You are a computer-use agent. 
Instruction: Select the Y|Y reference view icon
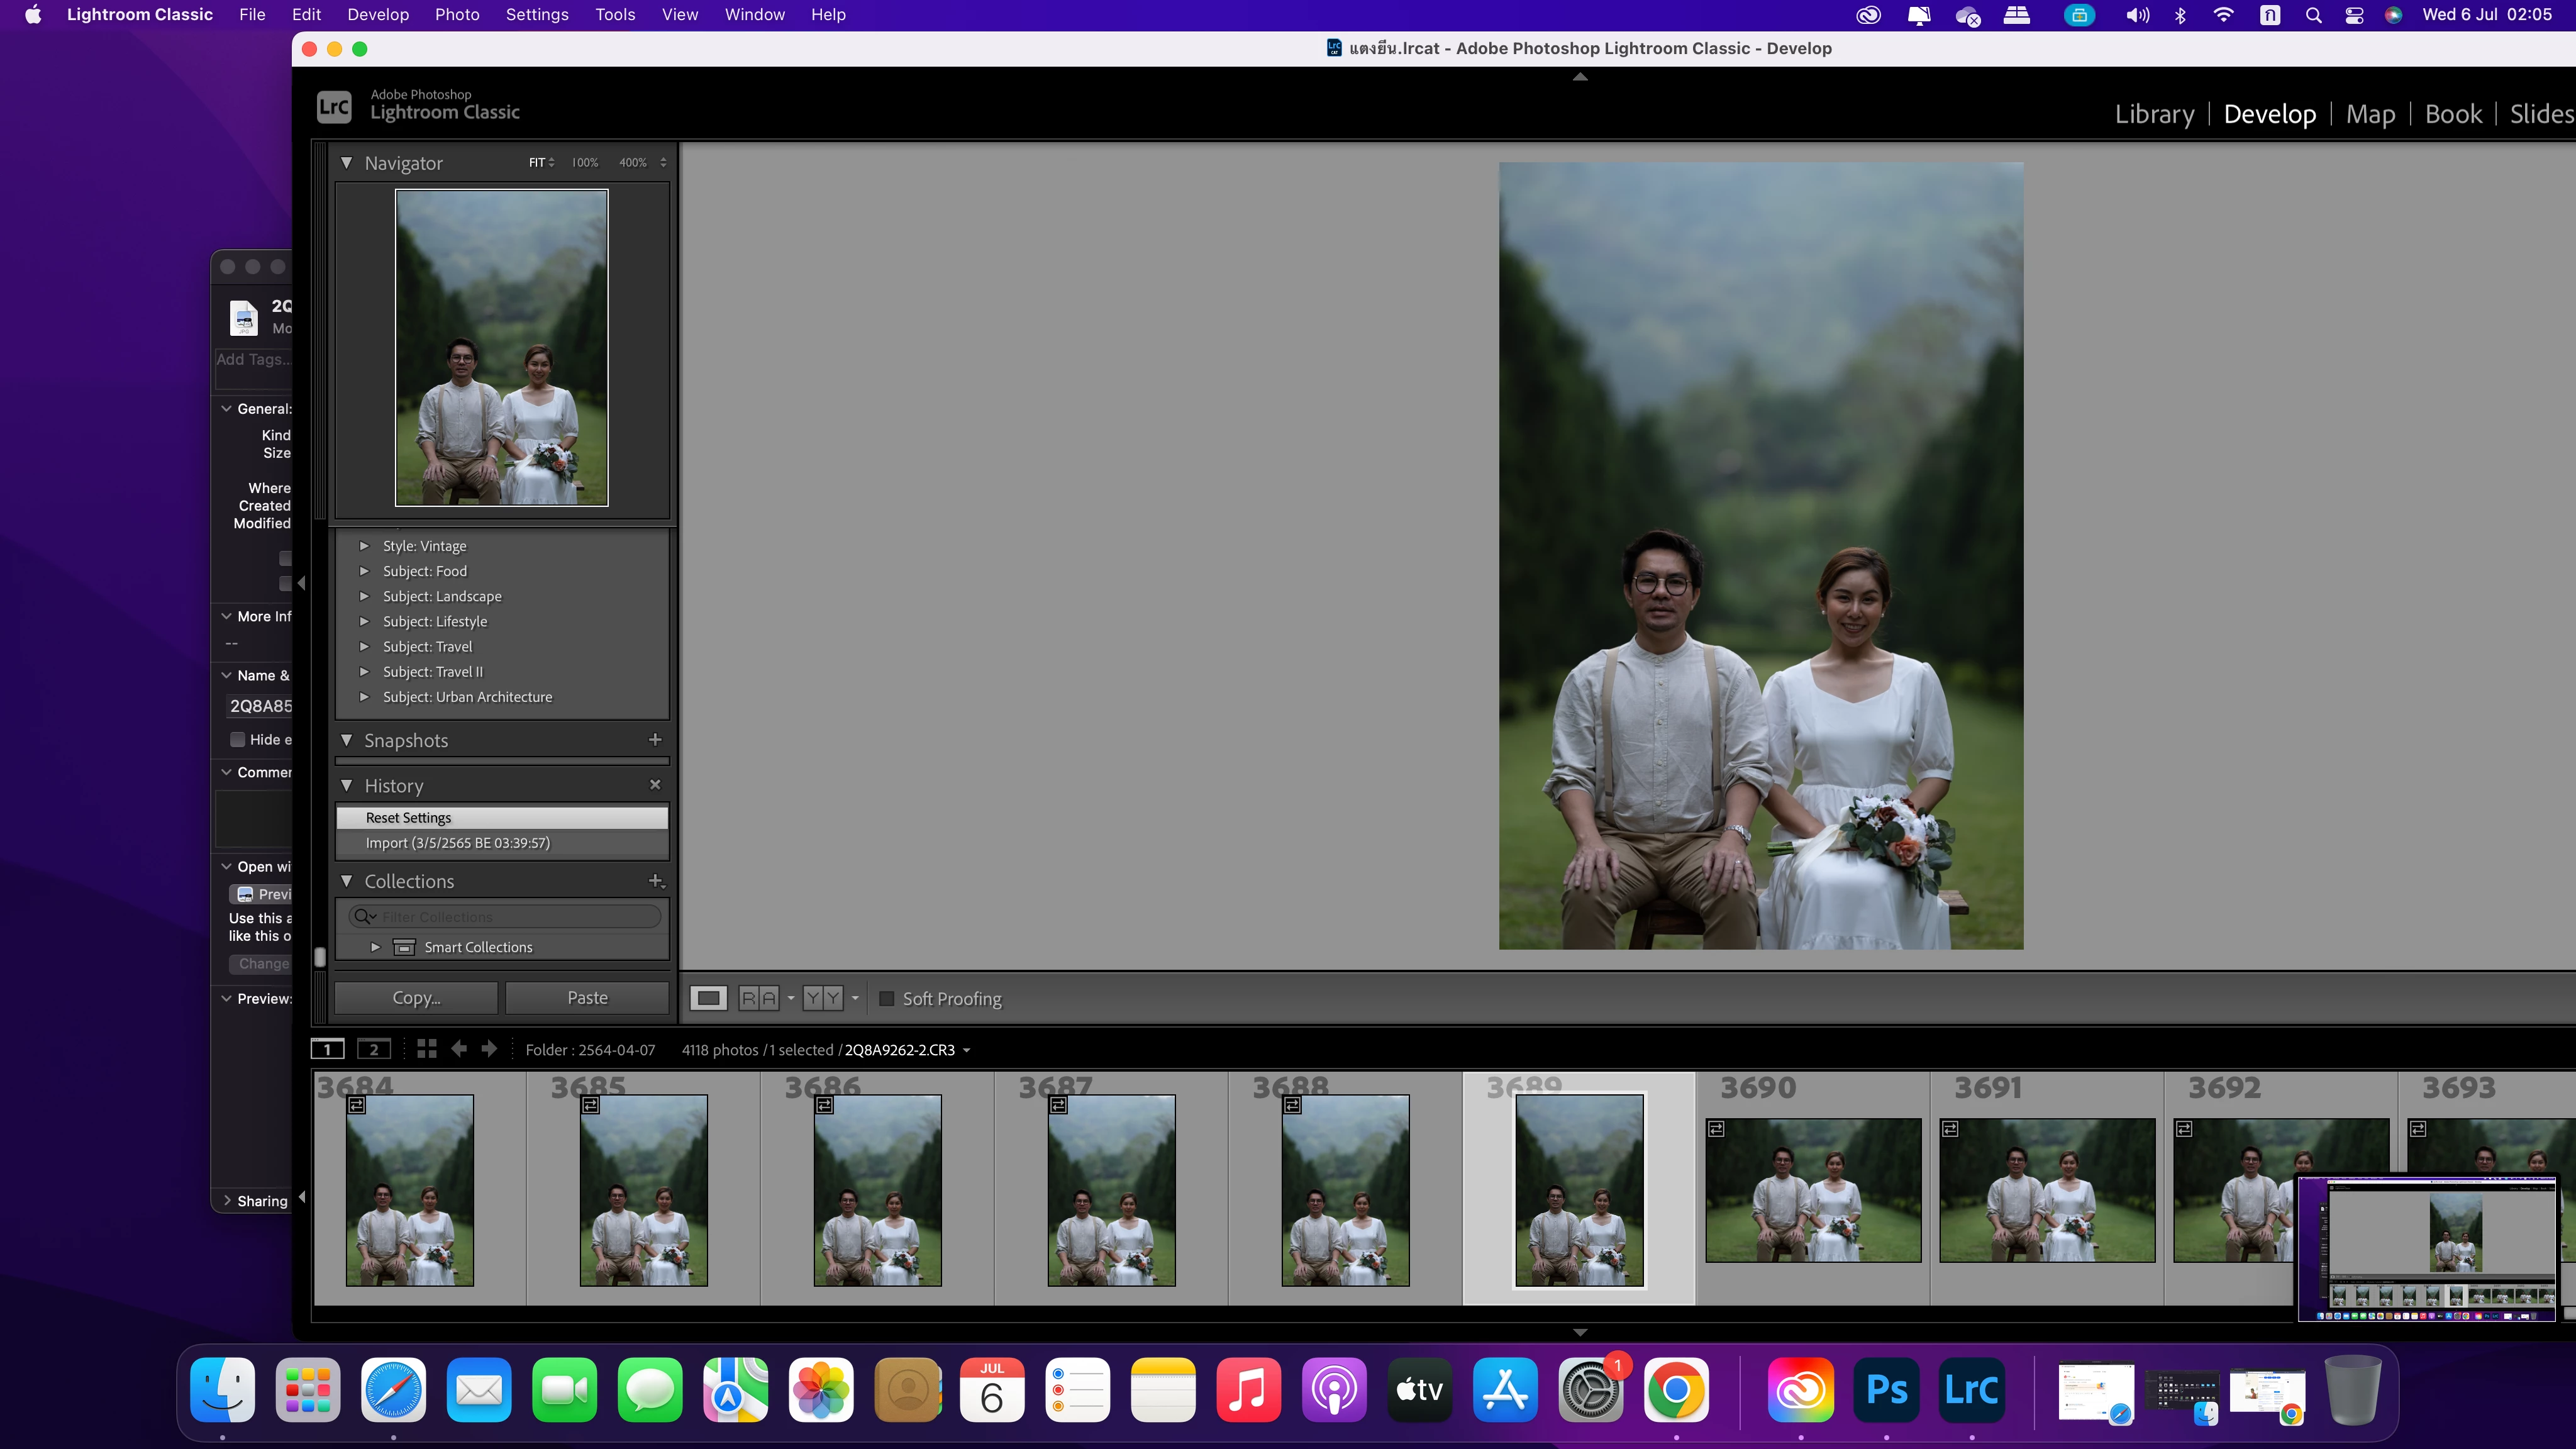(x=822, y=998)
